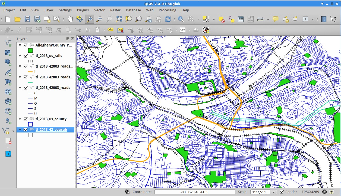The width and height of the screenshot is (341, 196).
Task: Click the Add Raster Layer icon
Action: (8, 52)
